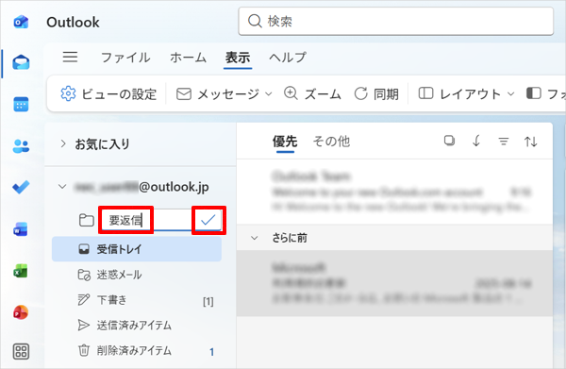The width and height of the screenshot is (566, 369).
Task: Collapse the @outlook.jp account folder list
Action: (x=62, y=187)
